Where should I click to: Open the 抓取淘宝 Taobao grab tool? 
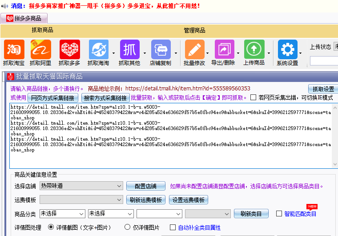pyautogui.click(x=14, y=53)
